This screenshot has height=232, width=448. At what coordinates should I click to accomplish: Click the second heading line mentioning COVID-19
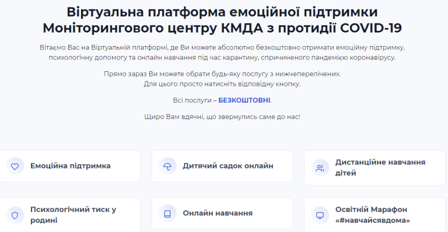click(x=222, y=28)
